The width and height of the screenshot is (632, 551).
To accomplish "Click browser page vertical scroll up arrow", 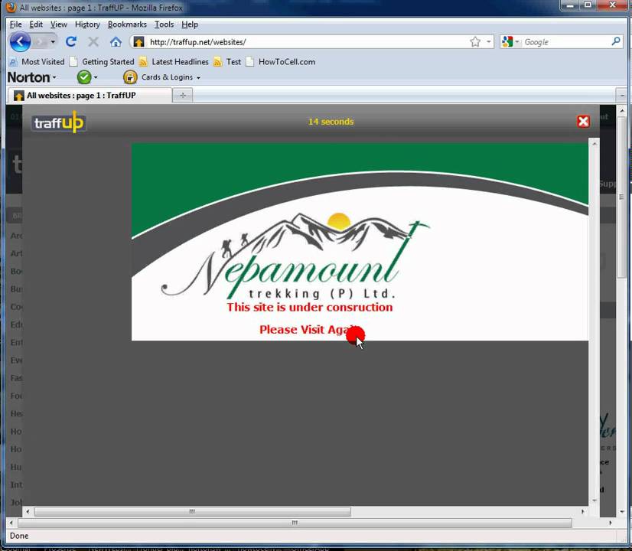I will pos(622,110).
